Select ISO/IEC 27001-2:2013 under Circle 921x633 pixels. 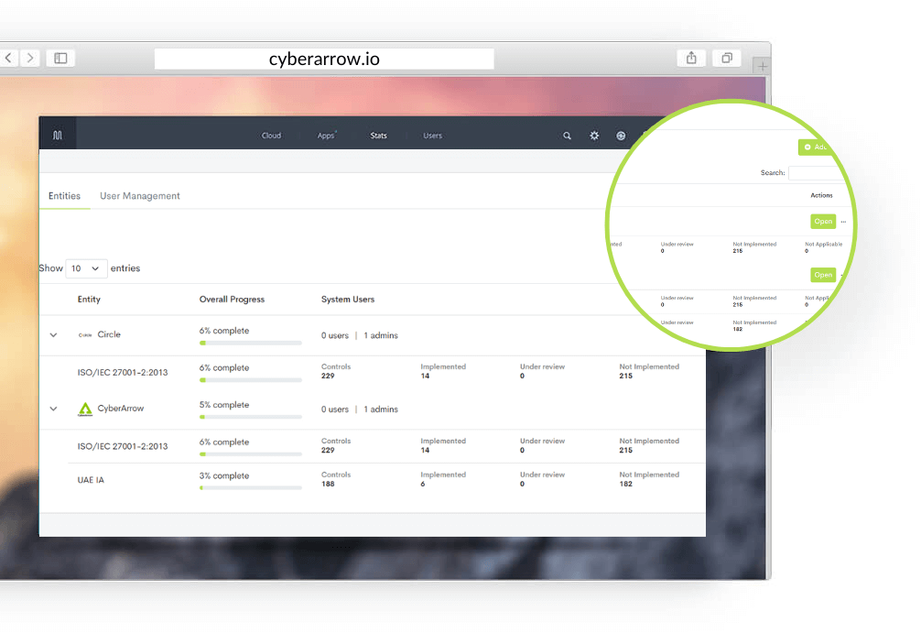(123, 373)
